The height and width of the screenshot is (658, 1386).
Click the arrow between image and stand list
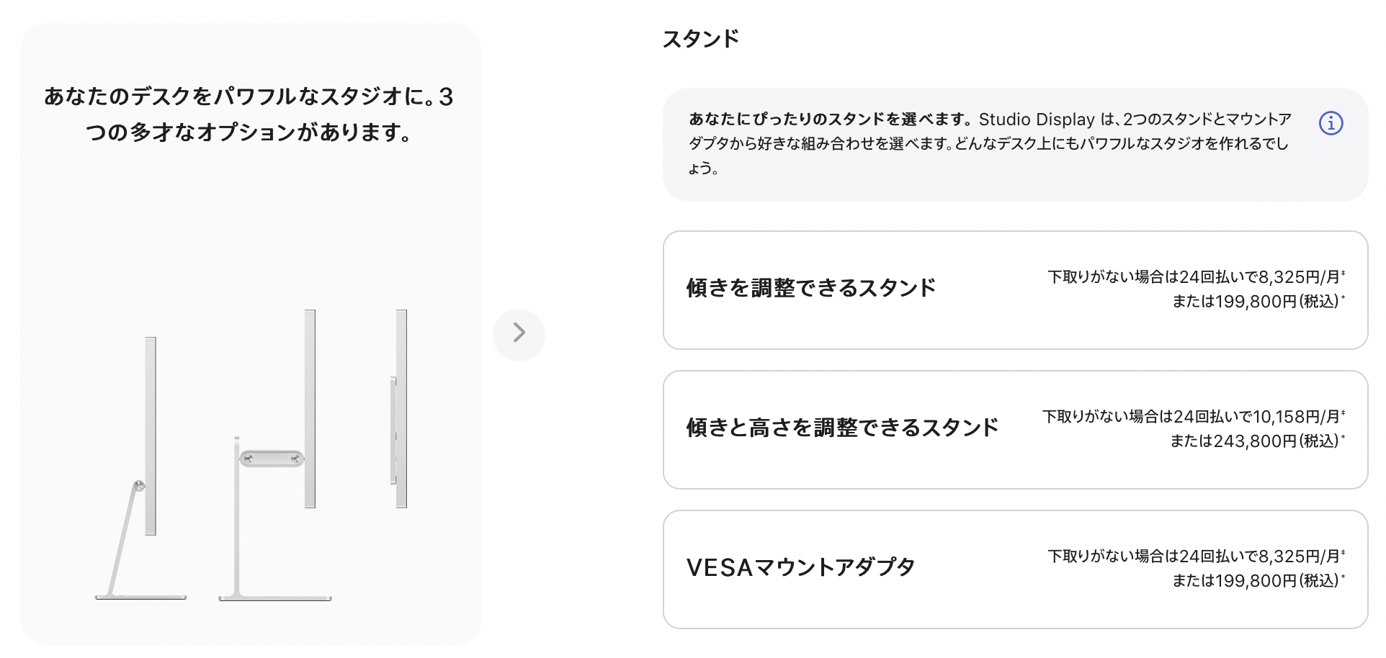tap(519, 334)
